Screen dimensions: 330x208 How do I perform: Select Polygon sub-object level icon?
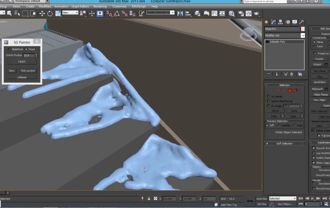click(289, 90)
